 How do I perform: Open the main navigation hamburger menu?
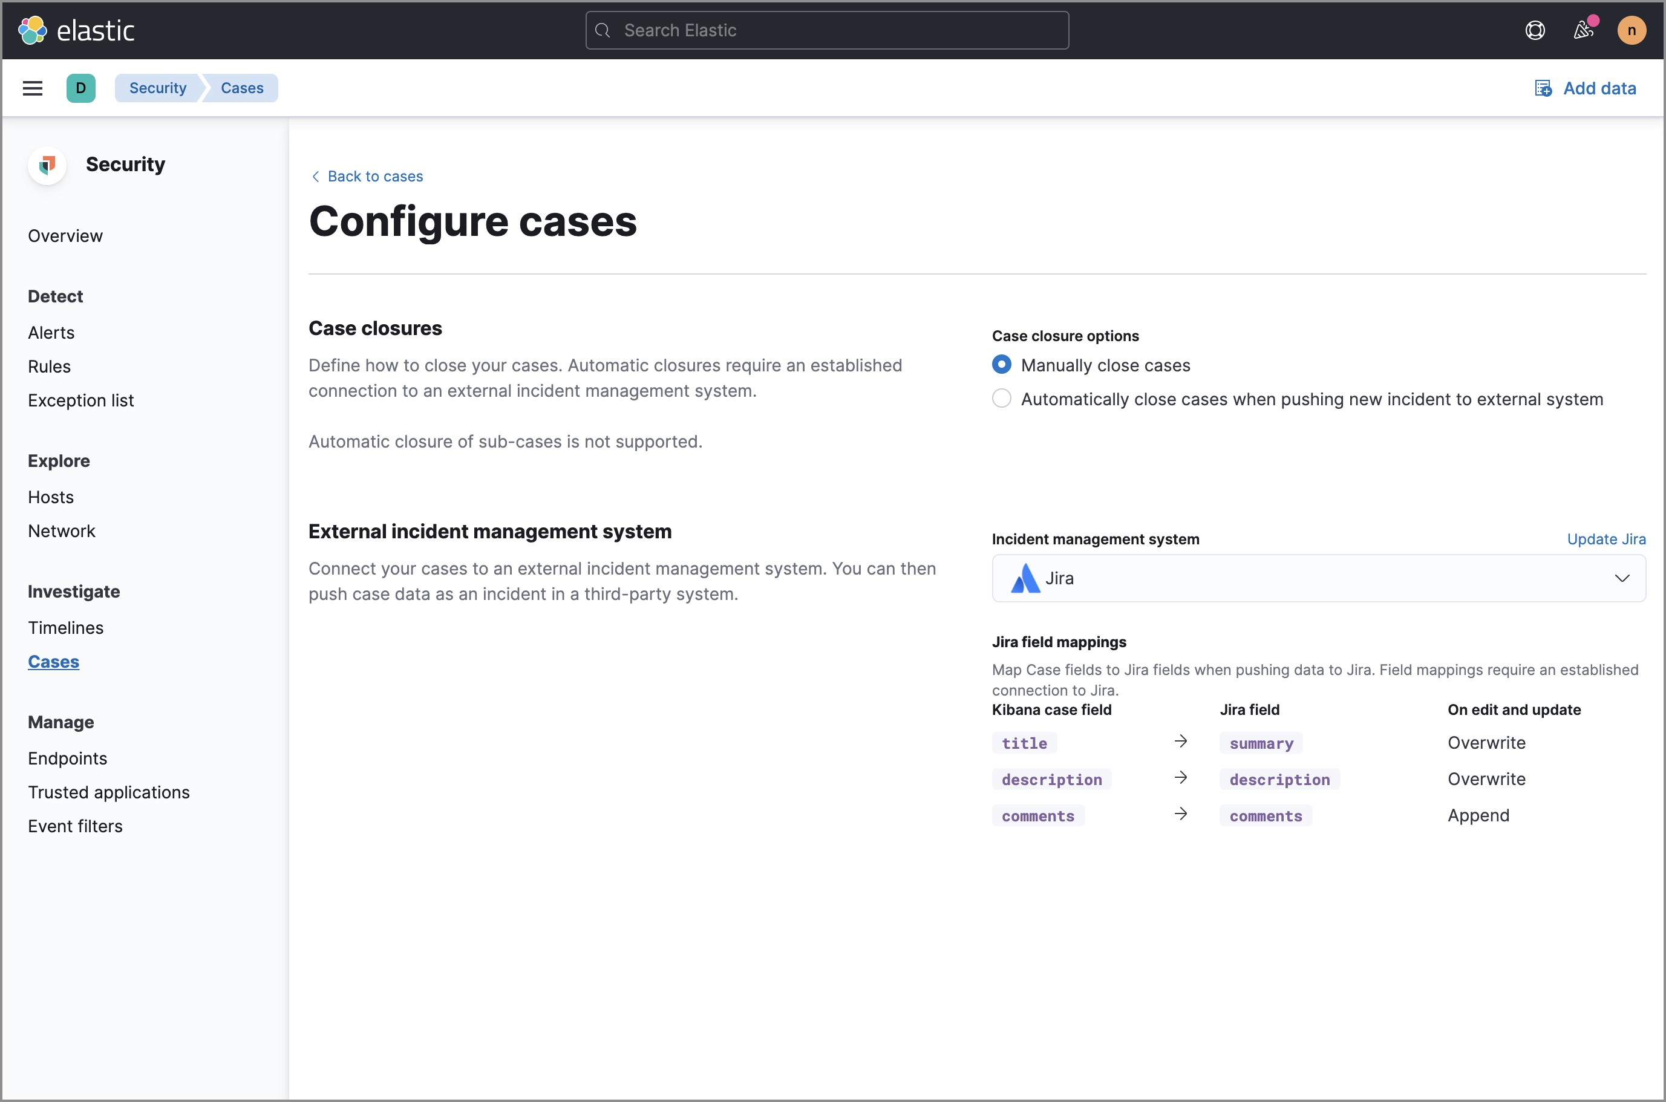tap(32, 88)
